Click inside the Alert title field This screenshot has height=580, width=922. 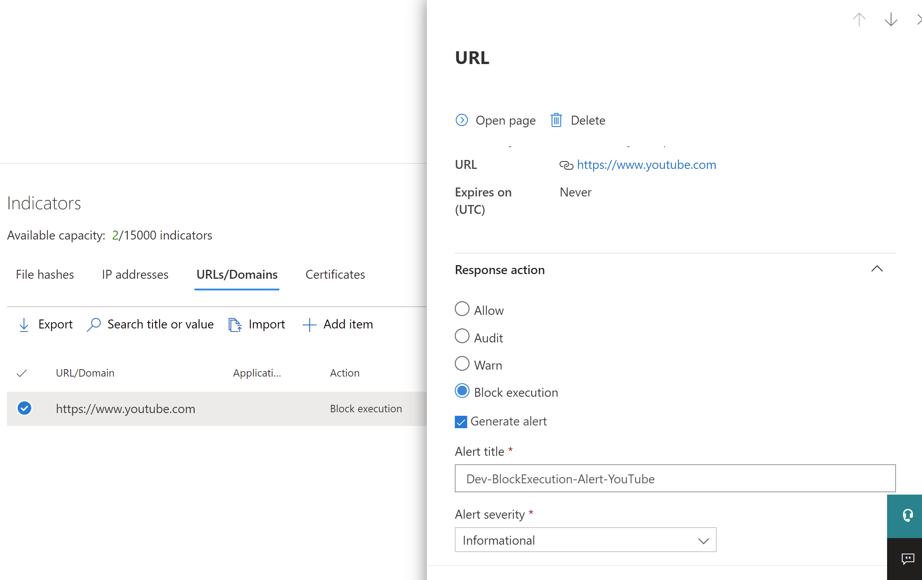674,479
